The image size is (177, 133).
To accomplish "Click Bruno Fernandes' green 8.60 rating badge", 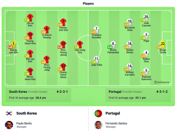I will click(110, 47).
